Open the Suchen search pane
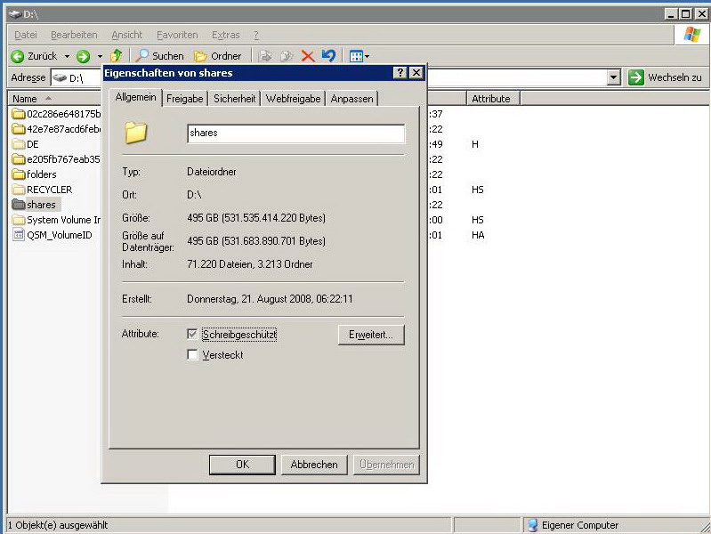Image resolution: width=711 pixels, height=534 pixels. (159, 56)
